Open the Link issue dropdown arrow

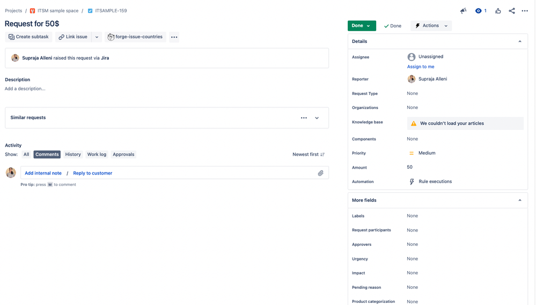click(97, 37)
